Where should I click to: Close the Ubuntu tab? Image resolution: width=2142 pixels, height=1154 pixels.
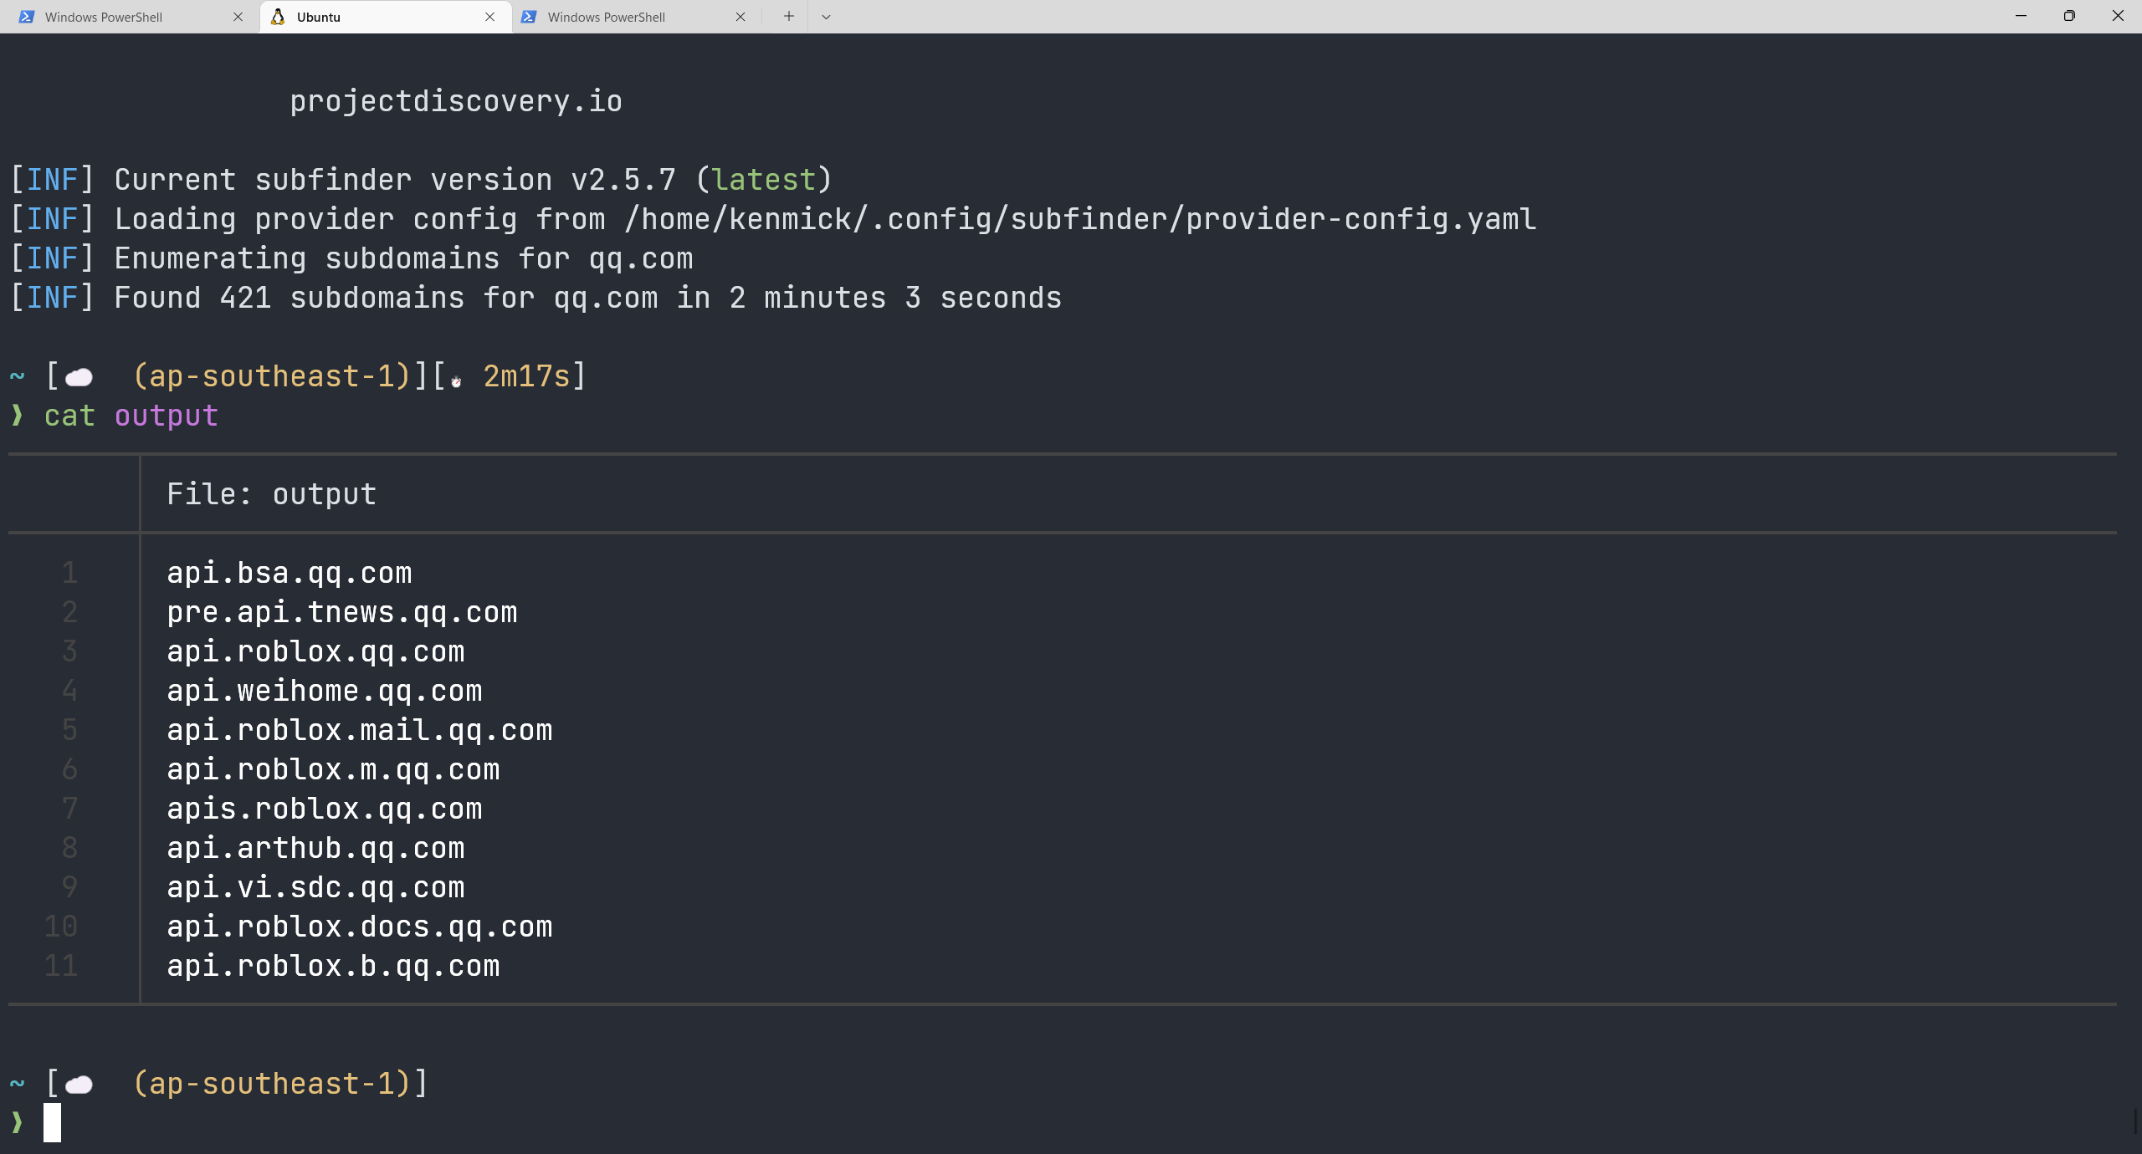point(489,17)
